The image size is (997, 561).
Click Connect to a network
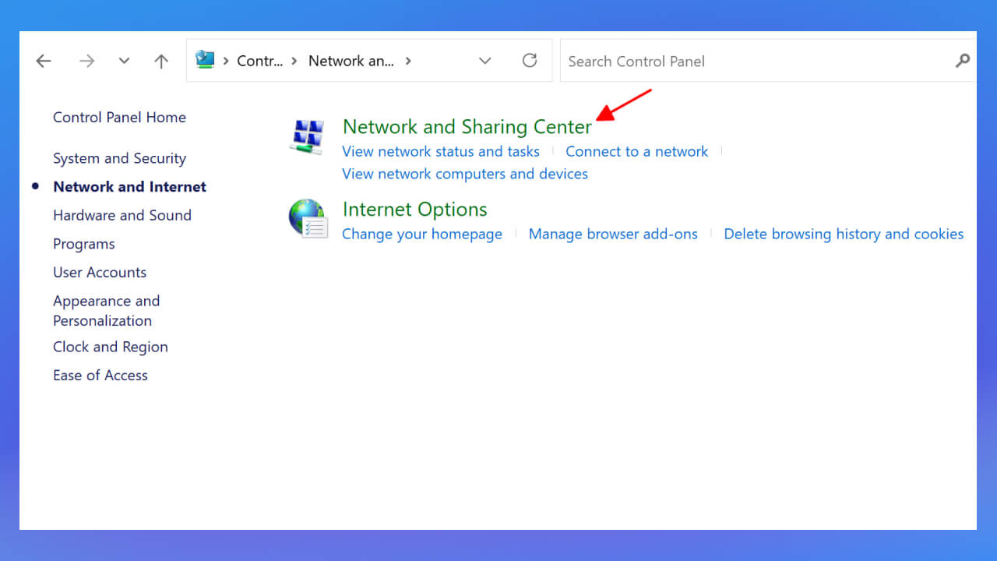[637, 151]
